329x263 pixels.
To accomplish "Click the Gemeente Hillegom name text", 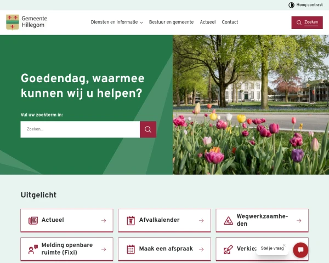I will coord(35,21).
